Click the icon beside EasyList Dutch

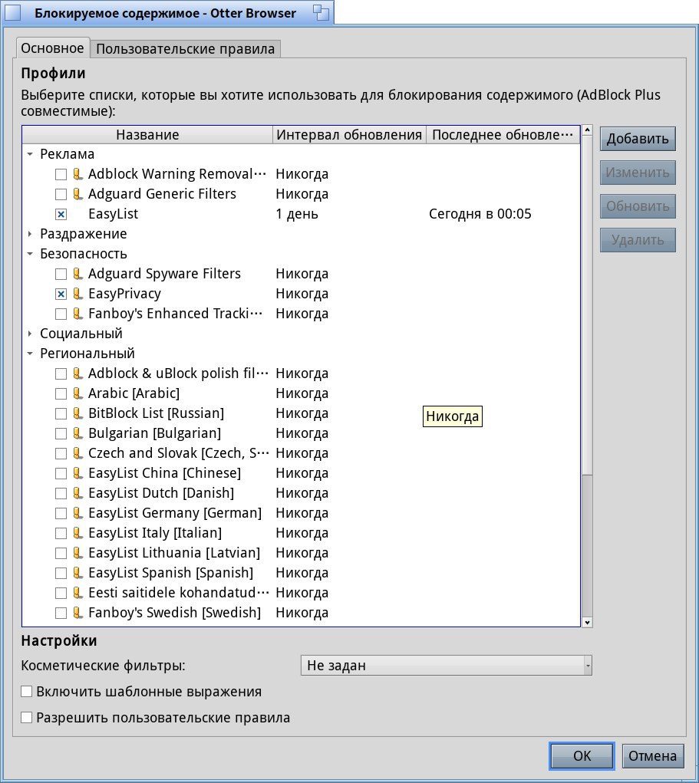[x=77, y=493]
